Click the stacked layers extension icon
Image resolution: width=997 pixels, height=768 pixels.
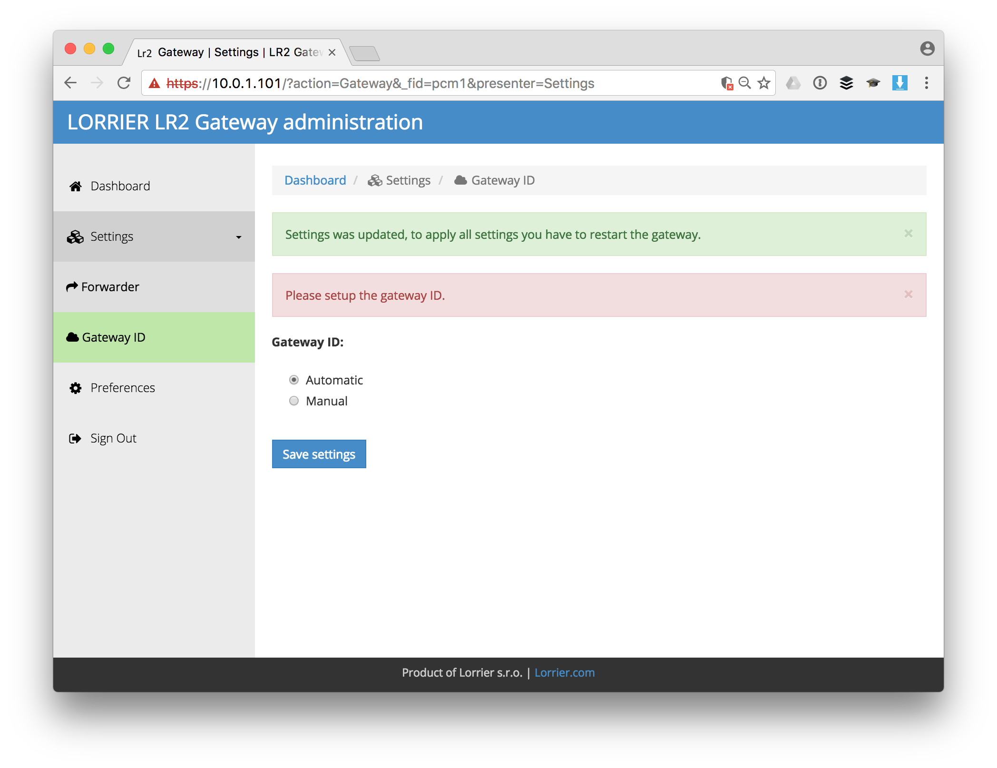(x=846, y=83)
